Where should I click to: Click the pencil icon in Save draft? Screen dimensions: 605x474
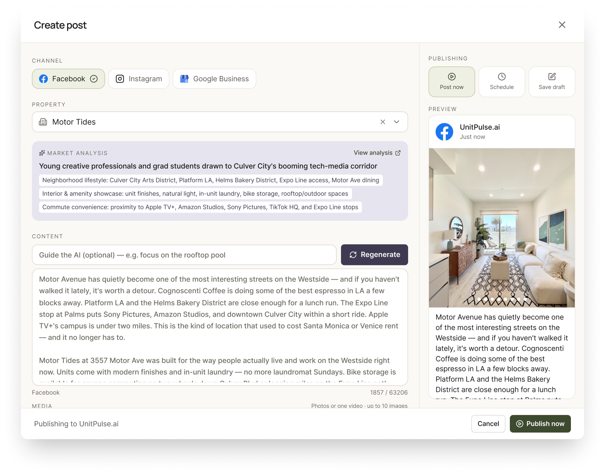[x=552, y=77]
